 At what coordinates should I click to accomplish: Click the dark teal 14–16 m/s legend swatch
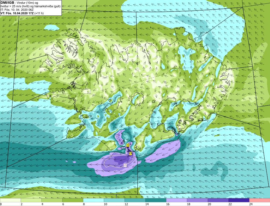click(156, 200)
